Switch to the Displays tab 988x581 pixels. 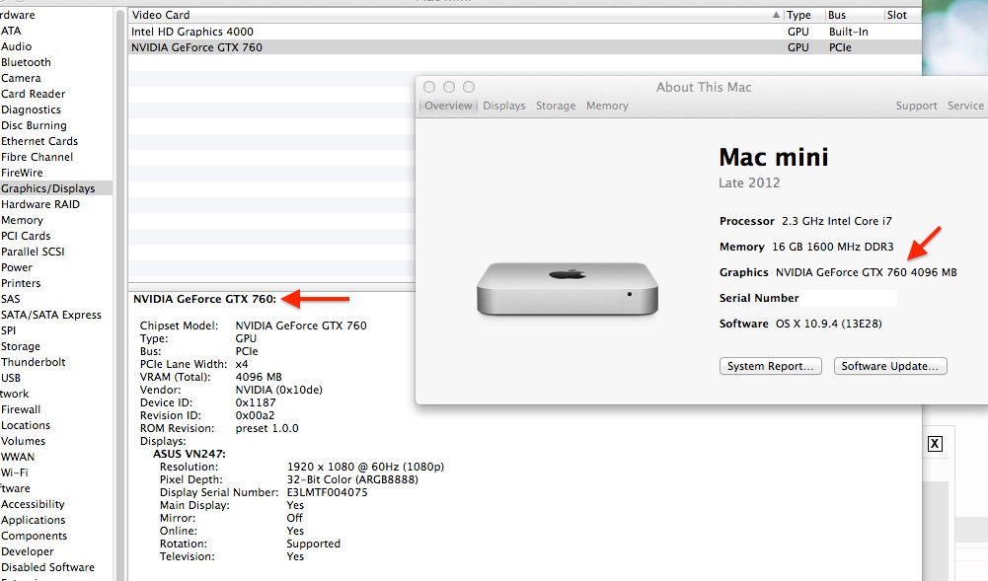tap(504, 106)
